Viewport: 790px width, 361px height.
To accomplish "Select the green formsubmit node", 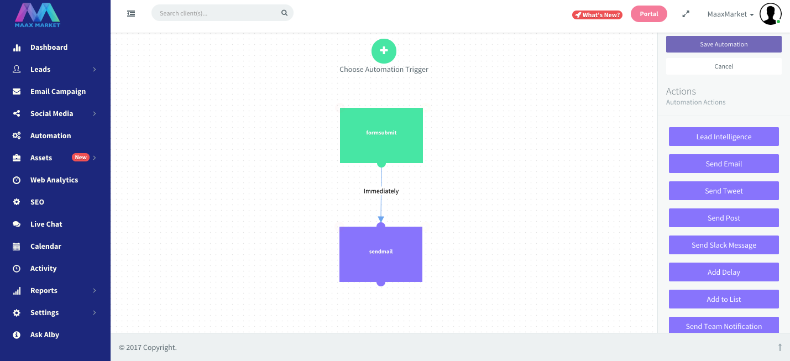I will (x=381, y=135).
